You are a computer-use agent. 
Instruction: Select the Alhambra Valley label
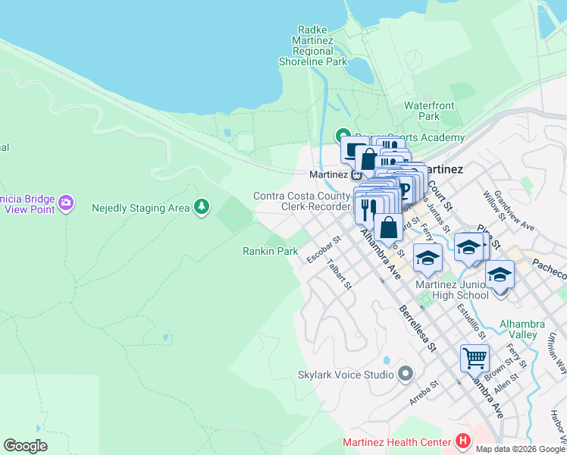pos(522,329)
